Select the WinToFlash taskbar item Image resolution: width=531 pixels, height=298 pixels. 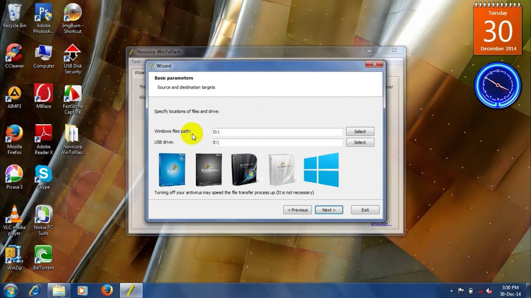[131, 290]
